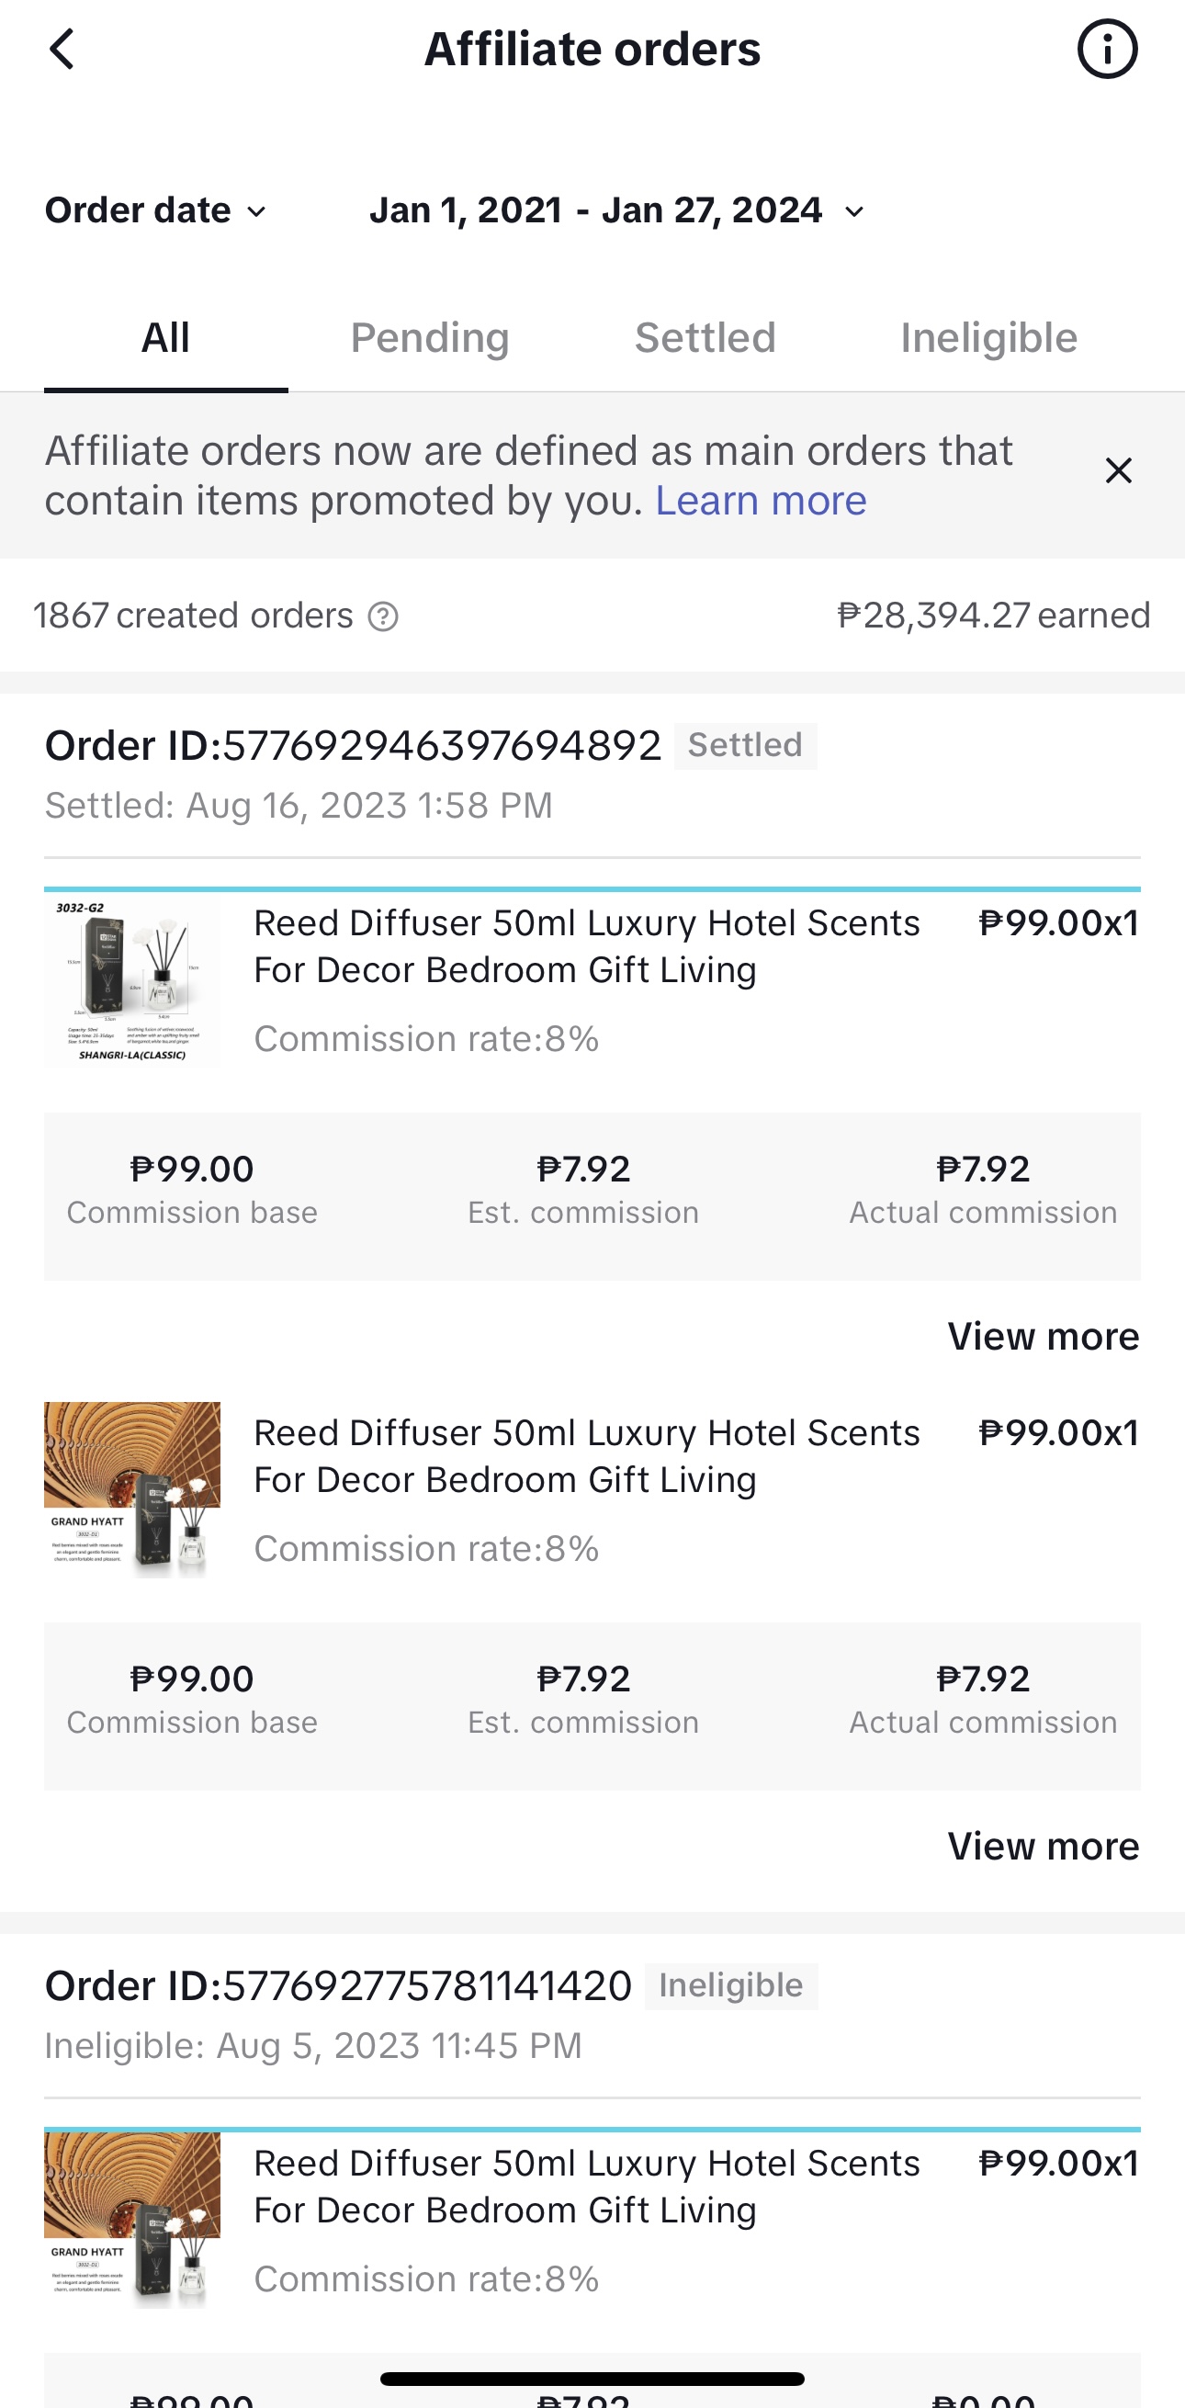Expand View more under Shangri-La diffuser item
The width and height of the screenshot is (1185, 2408).
click(1042, 1337)
